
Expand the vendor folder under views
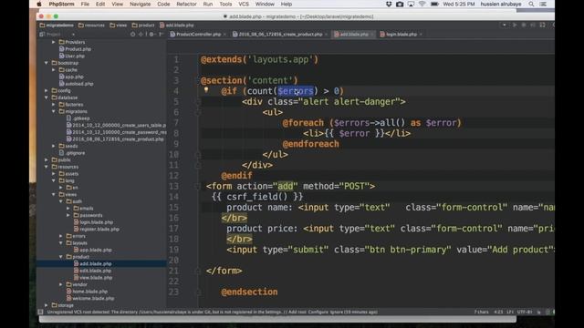click(61, 284)
